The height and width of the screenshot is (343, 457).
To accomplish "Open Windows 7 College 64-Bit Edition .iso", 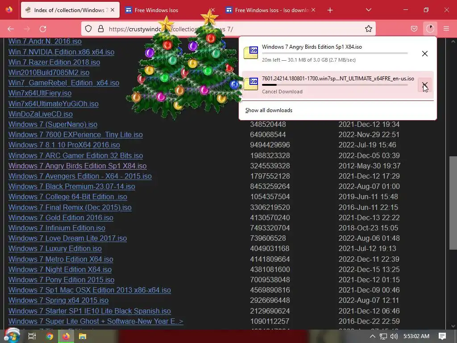I will point(68,197).
